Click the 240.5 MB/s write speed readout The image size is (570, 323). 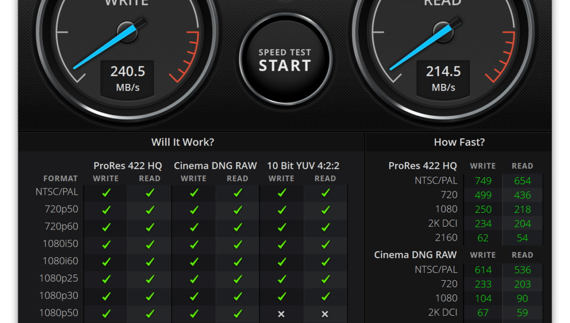[128, 79]
